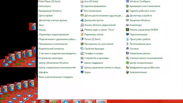Click the Телефон и модем icon
The width and height of the screenshot is (183, 103).
point(82,54)
